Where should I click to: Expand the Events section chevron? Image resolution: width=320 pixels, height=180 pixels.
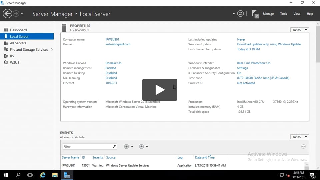click(303, 146)
